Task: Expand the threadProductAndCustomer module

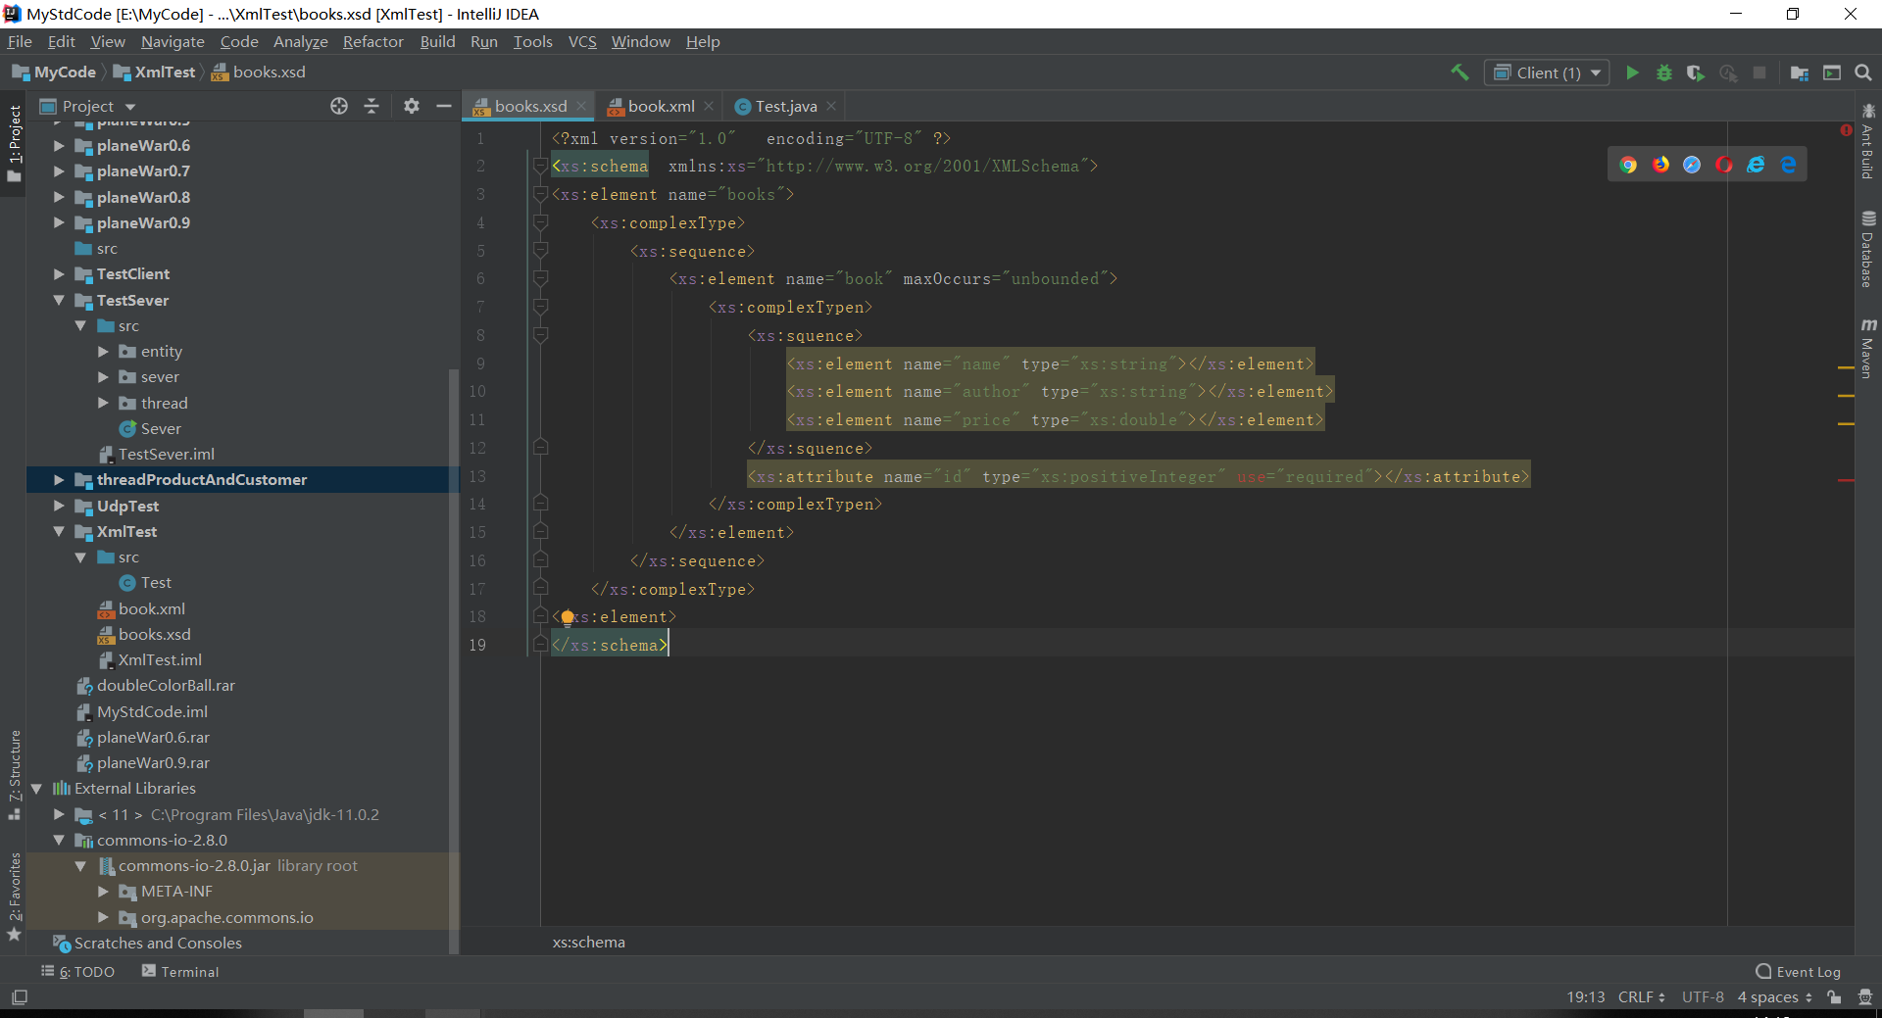Action: click(x=59, y=480)
